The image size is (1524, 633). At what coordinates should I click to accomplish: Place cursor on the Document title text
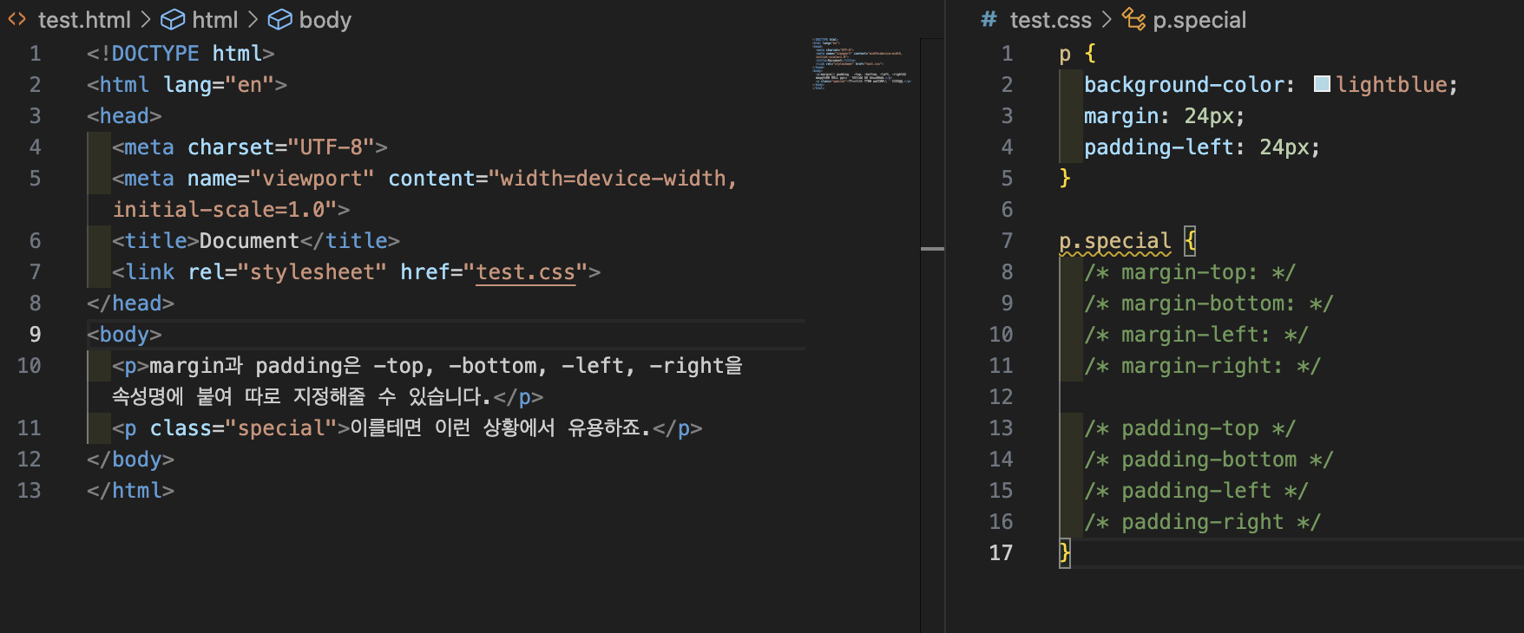pyautogui.click(x=249, y=241)
